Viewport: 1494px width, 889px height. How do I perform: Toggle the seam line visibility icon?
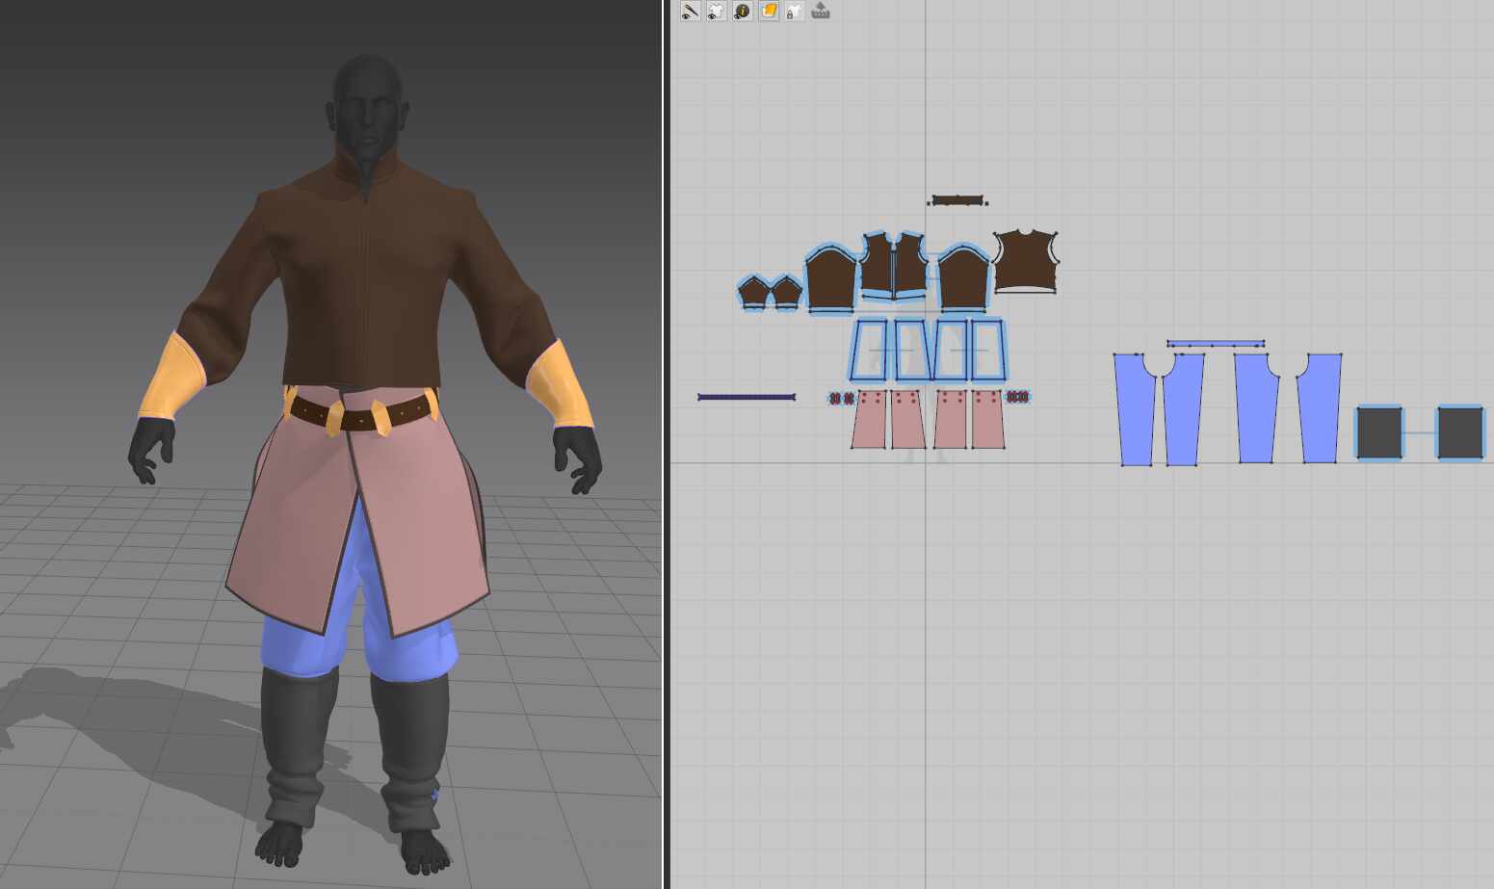pyautogui.click(x=690, y=12)
